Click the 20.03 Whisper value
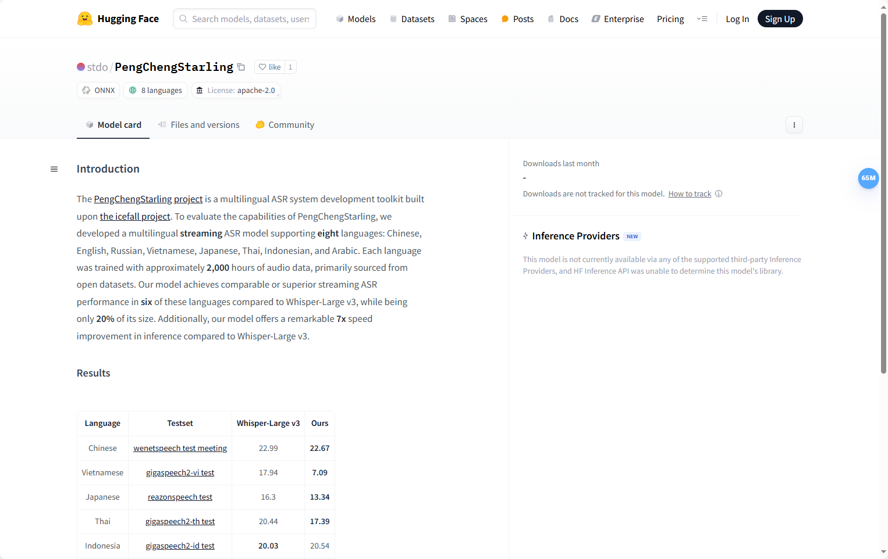Image resolution: width=888 pixels, height=559 pixels. [268, 546]
